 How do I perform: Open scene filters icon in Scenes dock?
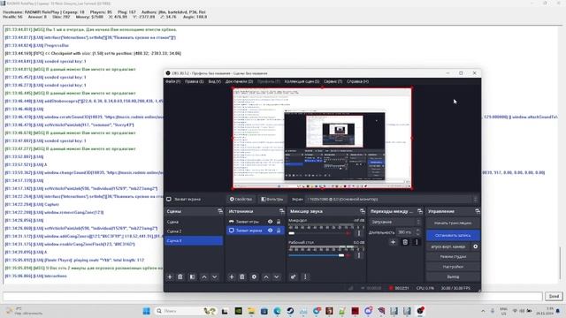pos(193,276)
